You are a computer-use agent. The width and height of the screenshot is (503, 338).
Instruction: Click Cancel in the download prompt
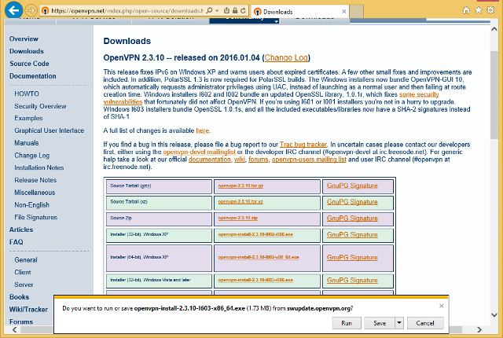(x=425, y=323)
